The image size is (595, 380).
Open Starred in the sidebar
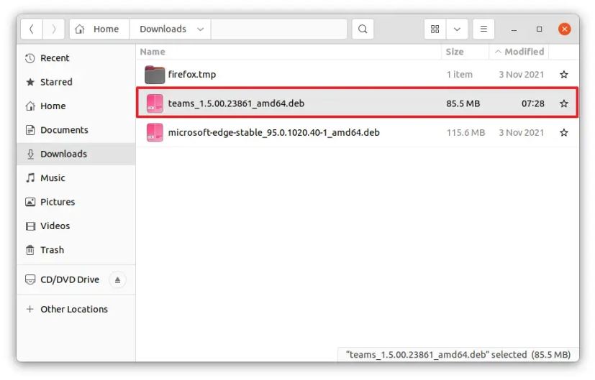click(76, 82)
